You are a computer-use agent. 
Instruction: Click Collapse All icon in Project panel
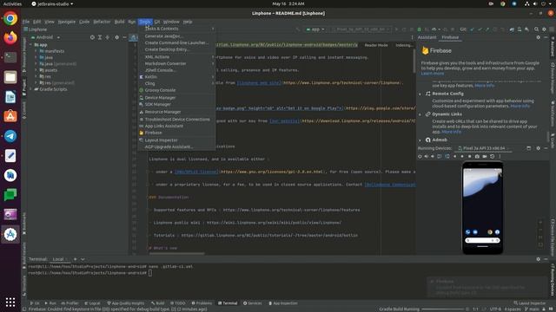[x=108, y=37]
